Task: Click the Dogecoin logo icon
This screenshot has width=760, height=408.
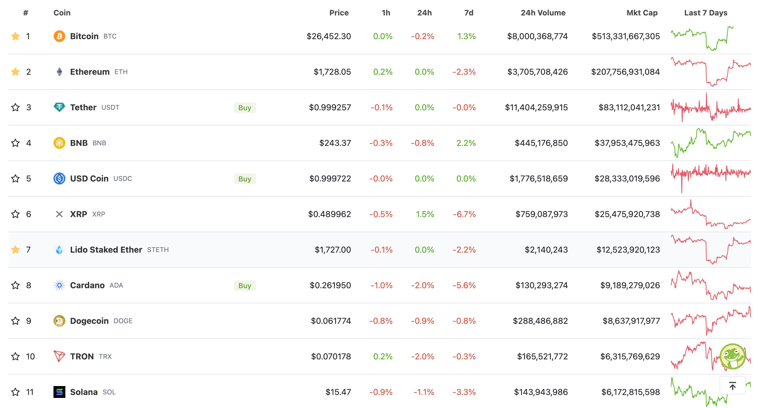Action: pos(59,321)
